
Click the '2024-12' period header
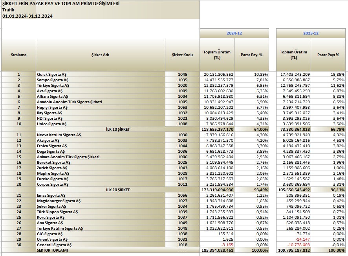click(x=234, y=33)
